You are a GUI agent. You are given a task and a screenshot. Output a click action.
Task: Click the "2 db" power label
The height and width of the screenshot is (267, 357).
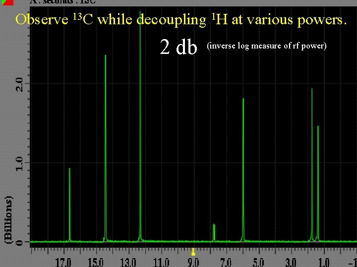(x=178, y=46)
